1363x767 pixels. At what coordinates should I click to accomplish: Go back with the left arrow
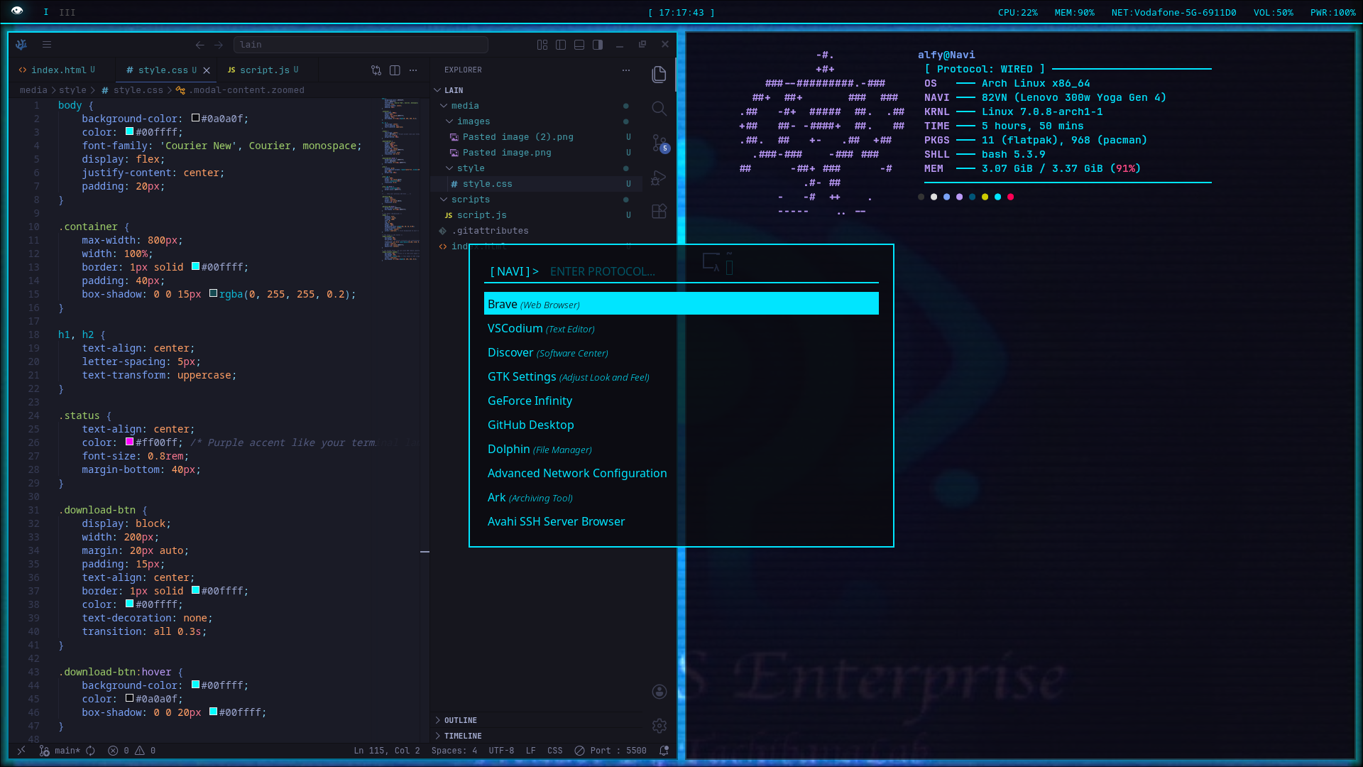point(200,45)
